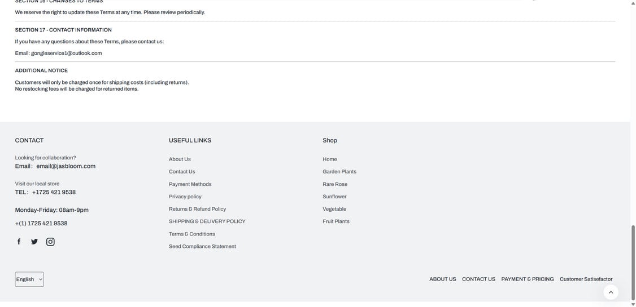
Task: Browse Garden Plants category
Action: (x=339, y=171)
